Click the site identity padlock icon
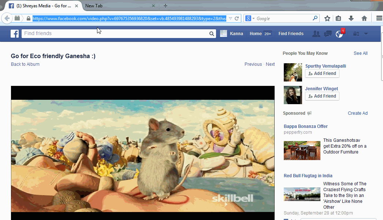Viewport: 383px width, 220px height. click(29, 19)
